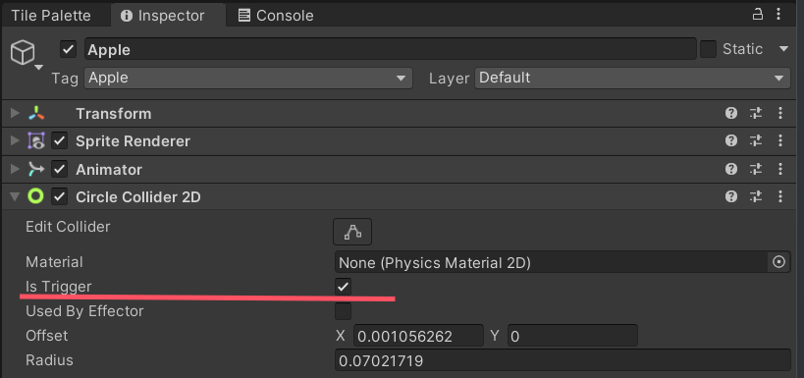Image resolution: width=804 pixels, height=378 pixels.
Task: Toggle the Static checkbox
Action: point(708,49)
